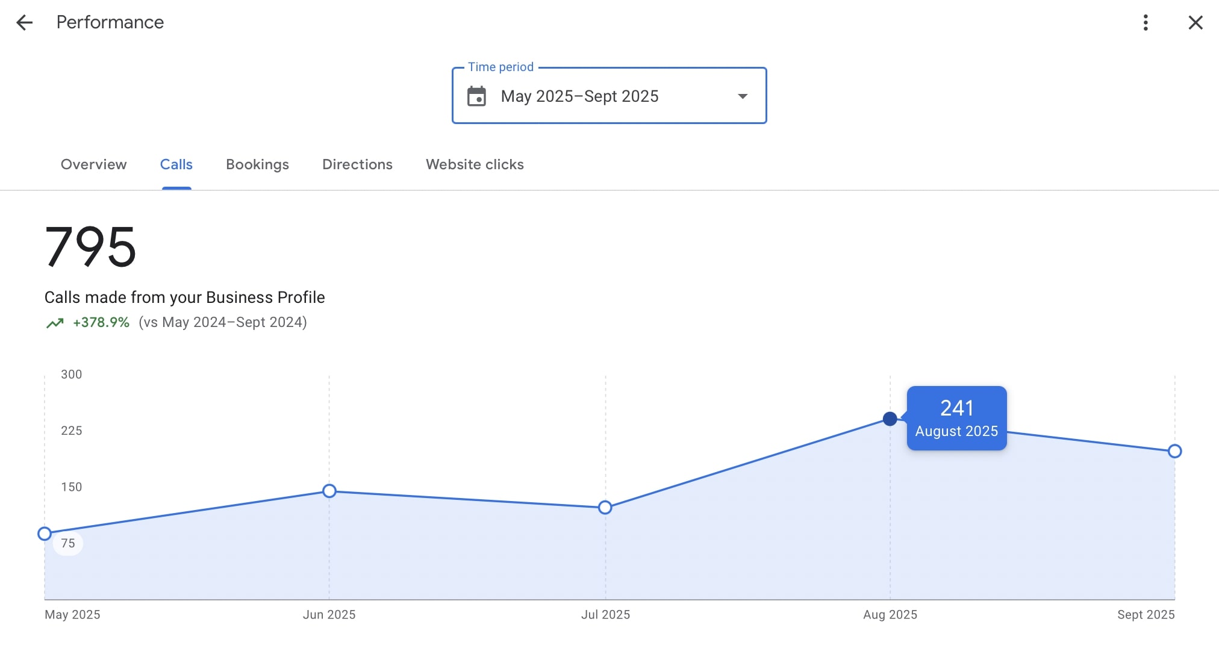
Task: Select the highlighted Aug 2025 data point
Action: point(890,419)
